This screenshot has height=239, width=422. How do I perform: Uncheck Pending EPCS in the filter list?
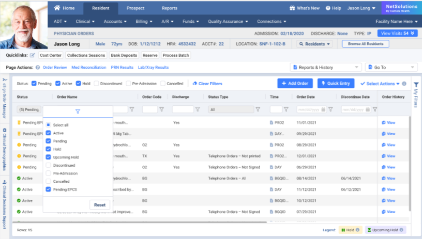tap(48, 189)
